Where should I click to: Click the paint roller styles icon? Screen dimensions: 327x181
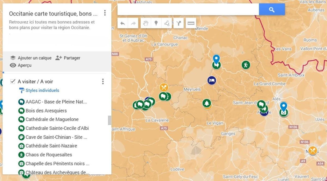21,90
